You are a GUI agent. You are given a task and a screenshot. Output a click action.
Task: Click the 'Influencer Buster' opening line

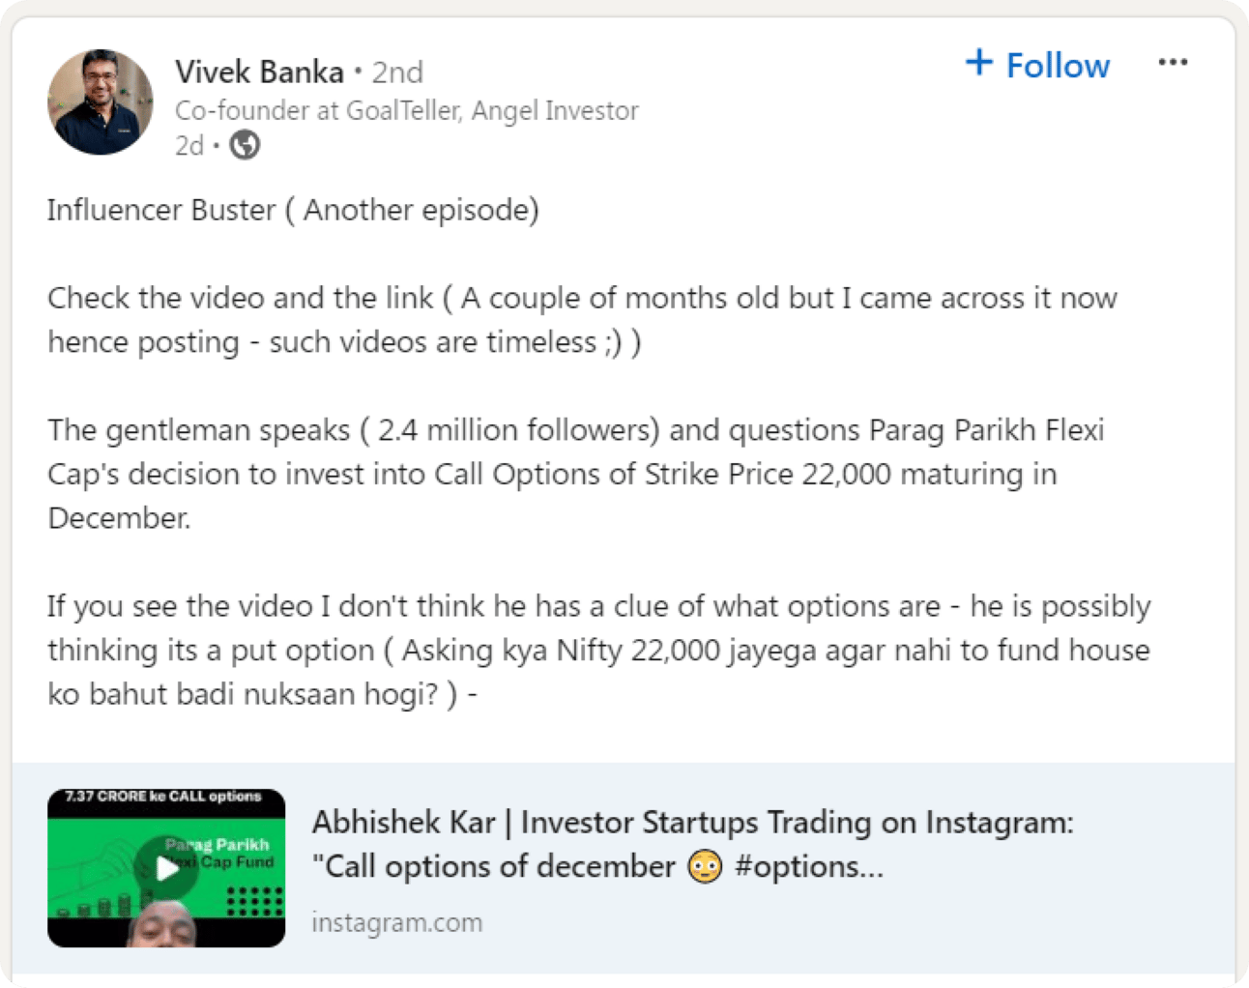pos(293,210)
